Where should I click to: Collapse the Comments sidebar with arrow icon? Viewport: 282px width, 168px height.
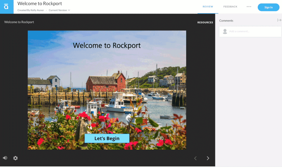pos(279,20)
